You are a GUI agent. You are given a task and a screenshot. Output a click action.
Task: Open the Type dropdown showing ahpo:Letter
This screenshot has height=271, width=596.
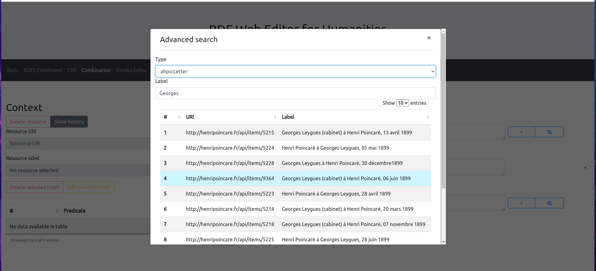pos(295,71)
